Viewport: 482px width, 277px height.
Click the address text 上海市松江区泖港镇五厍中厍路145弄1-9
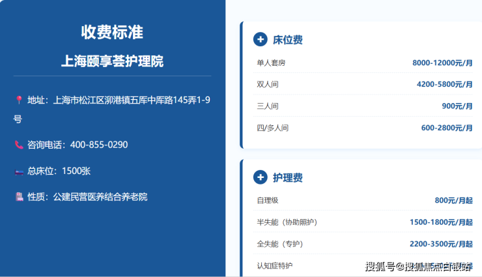click(x=132, y=100)
